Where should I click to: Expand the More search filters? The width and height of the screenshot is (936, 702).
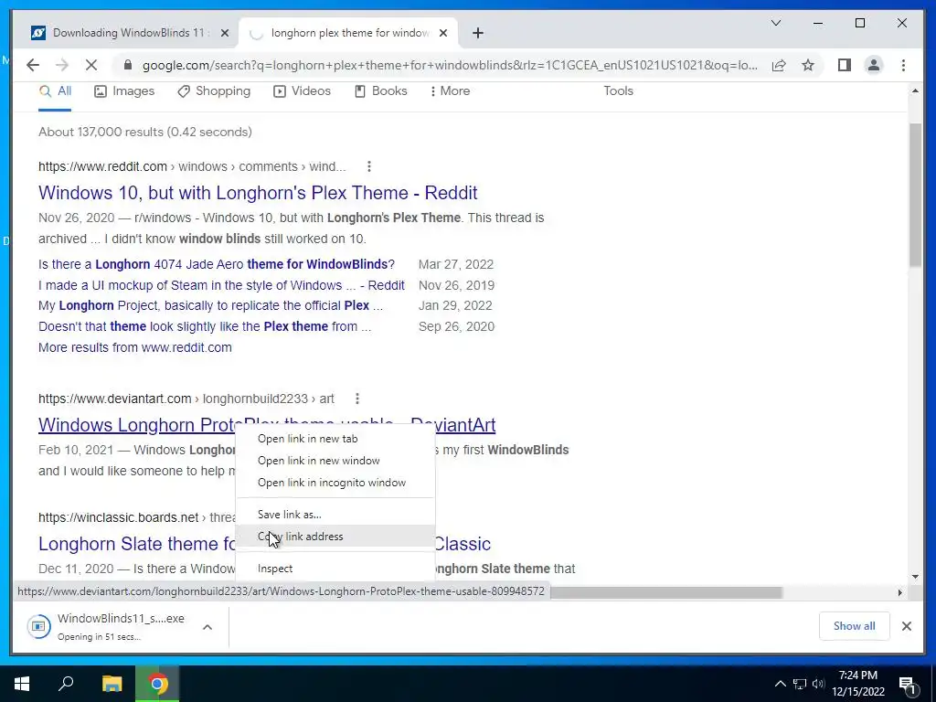(450, 91)
